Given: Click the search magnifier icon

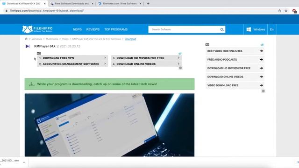Looking at the screenshot, I should 222,29.
